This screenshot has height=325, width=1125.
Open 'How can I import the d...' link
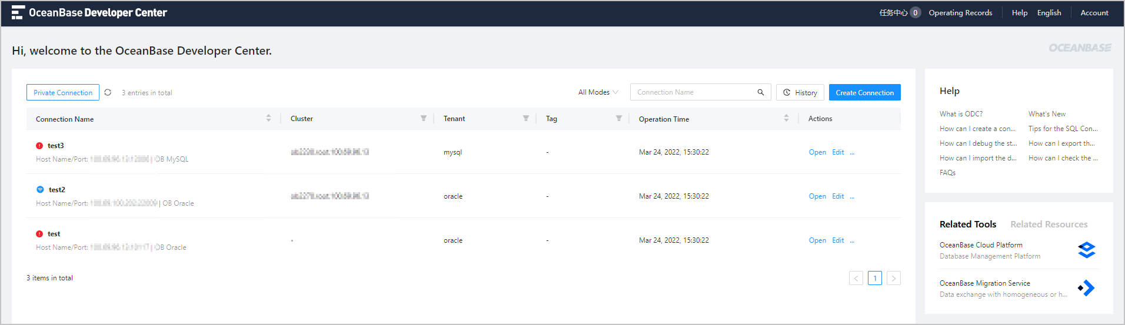coord(978,158)
